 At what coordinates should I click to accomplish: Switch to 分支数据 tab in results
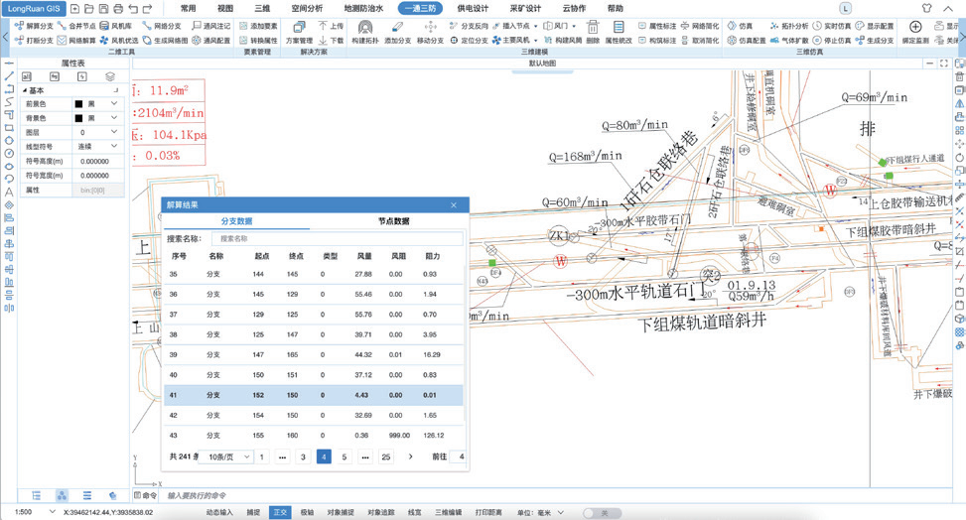click(236, 220)
